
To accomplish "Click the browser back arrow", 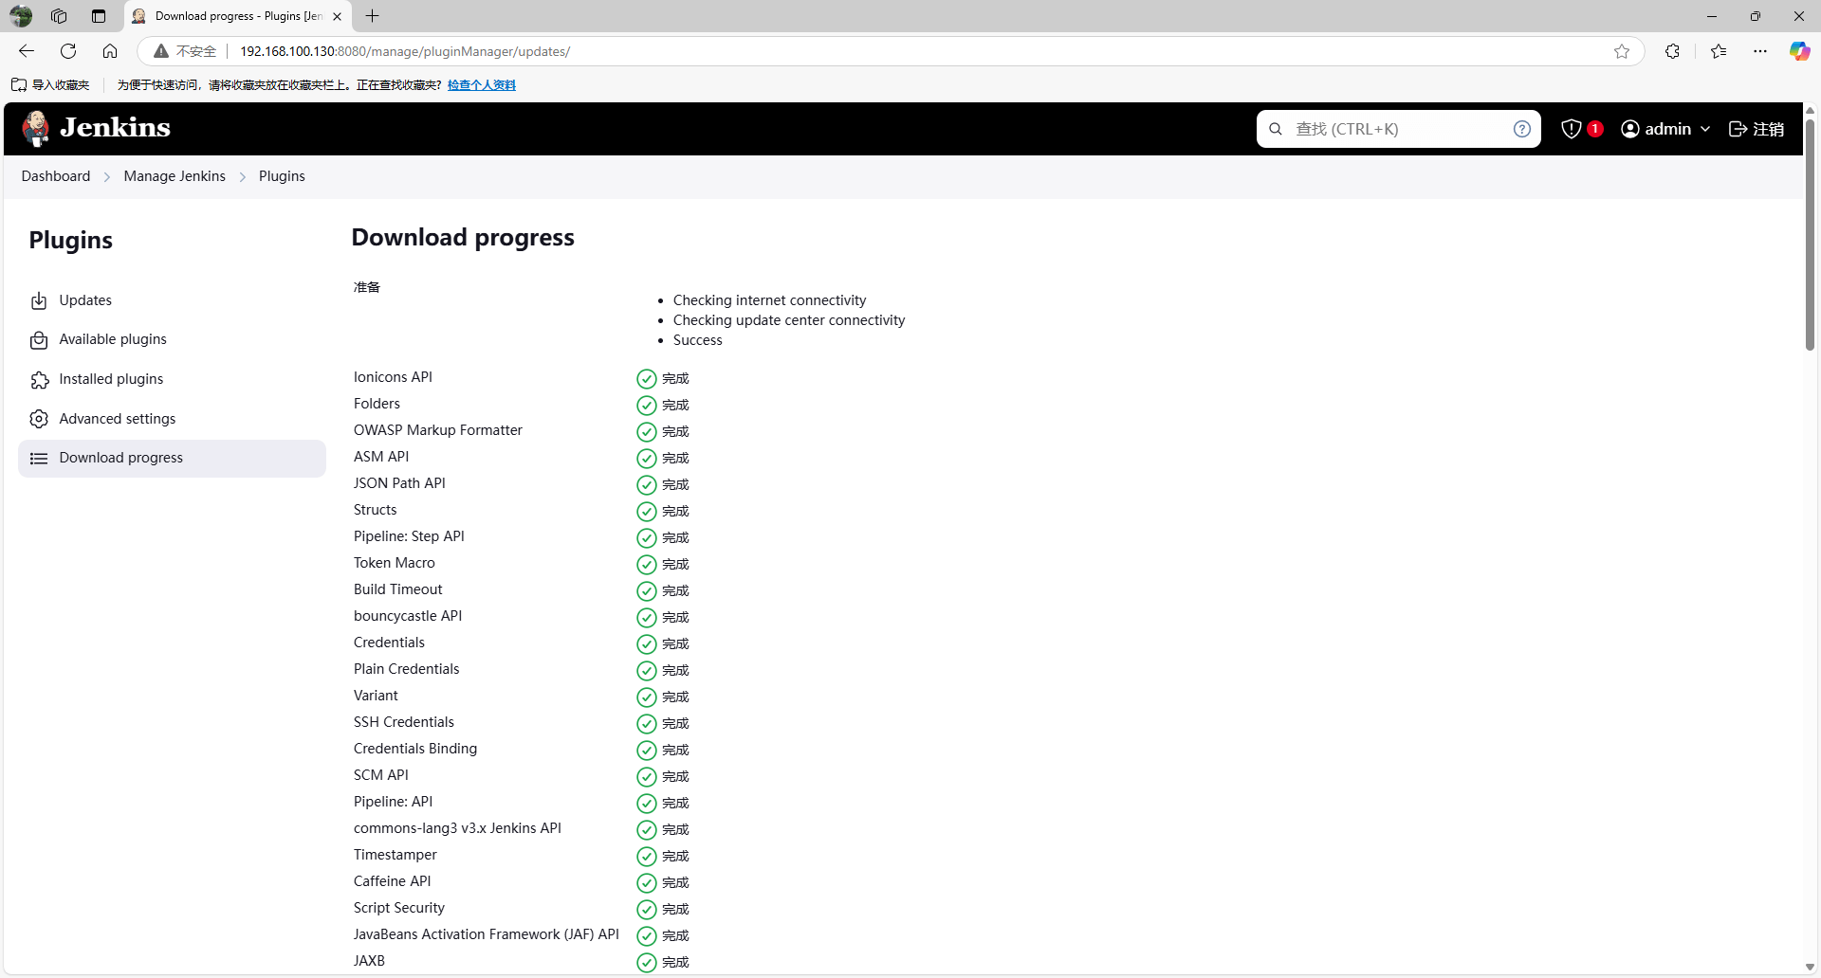I will coord(27,51).
